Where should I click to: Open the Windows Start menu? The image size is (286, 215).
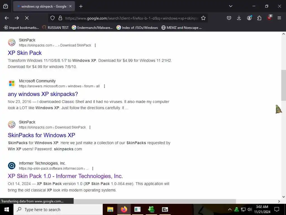click(7, 209)
